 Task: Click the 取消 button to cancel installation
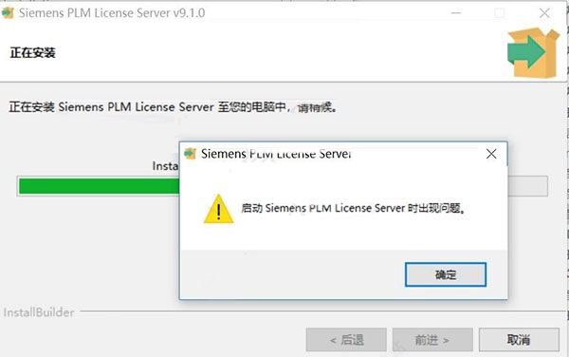pyautogui.click(x=519, y=340)
